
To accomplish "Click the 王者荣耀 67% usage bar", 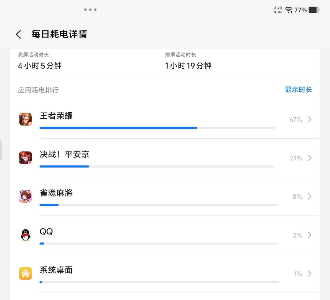I will pos(157,128).
